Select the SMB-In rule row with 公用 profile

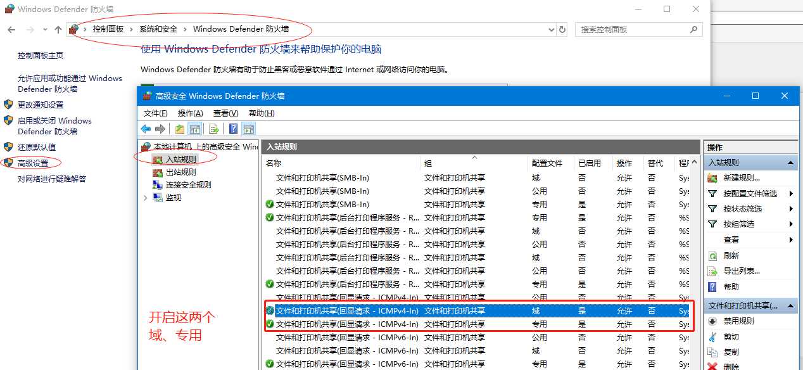(x=476, y=191)
